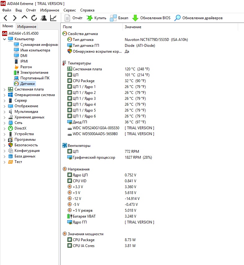This screenshot has height=265, width=244.
Task: Select the Электропитание battery icon item
Action: pyautogui.click(x=31, y=73)
